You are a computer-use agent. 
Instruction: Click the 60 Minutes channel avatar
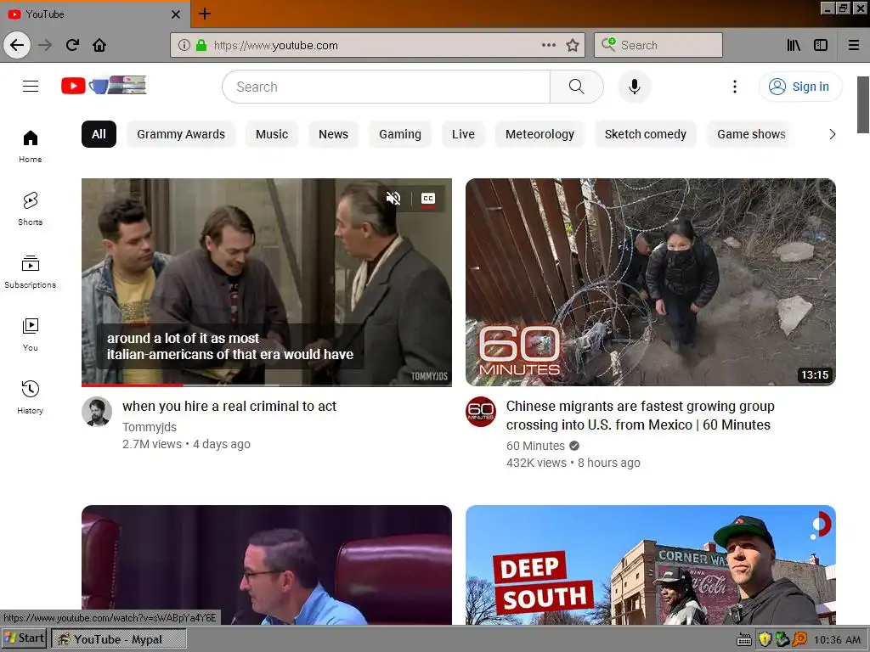tap(481, 412)
